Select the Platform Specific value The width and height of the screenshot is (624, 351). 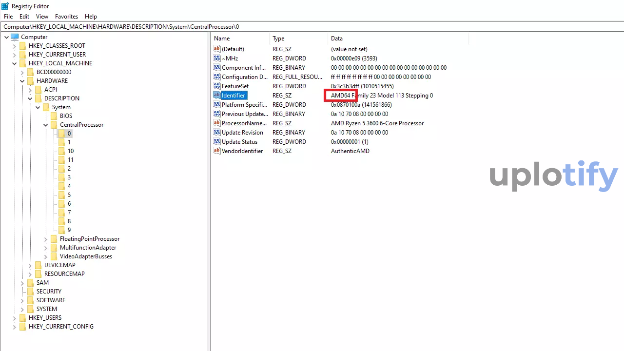[x=244, y=104]
